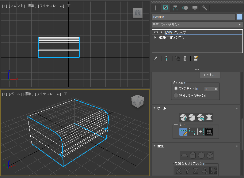Click the ViewCube in perspective viewport
The height and width of the screenshot is (178, 244).
pyautogui.click(x=138, y=101)
